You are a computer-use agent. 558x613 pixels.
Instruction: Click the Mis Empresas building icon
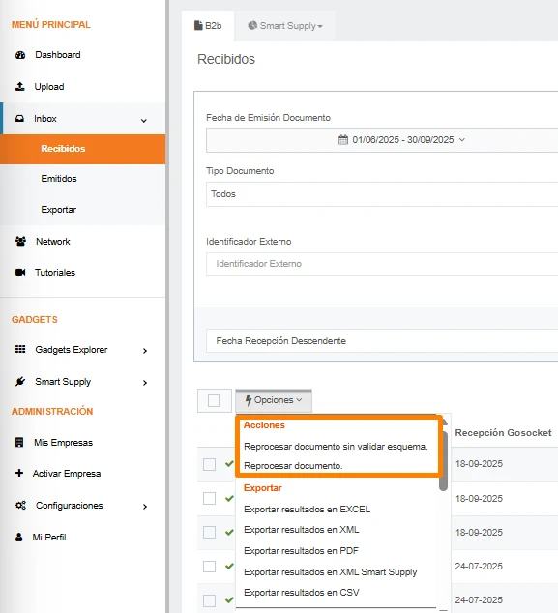pos(19,442)
